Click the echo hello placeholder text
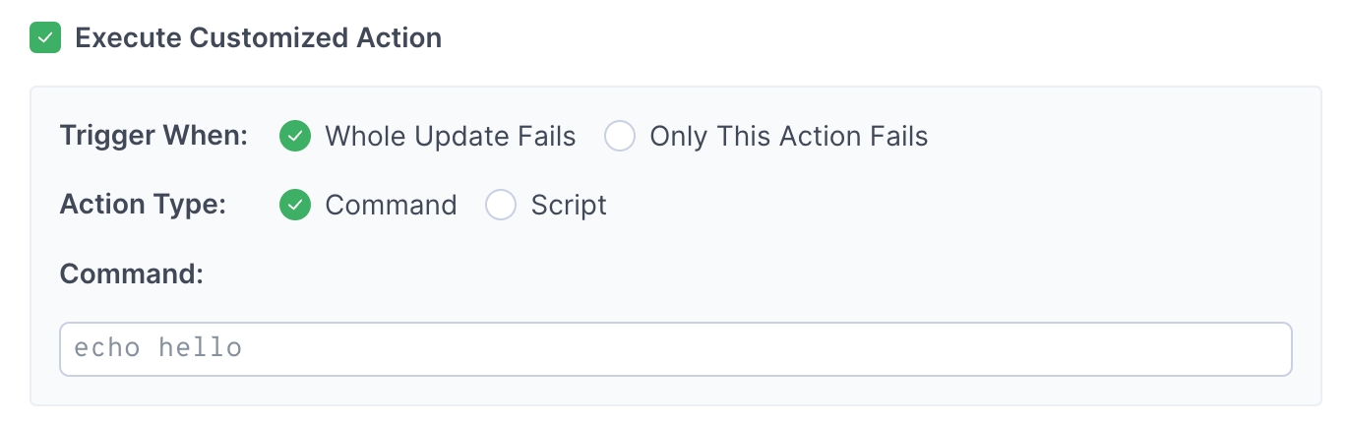 [158, 348]
